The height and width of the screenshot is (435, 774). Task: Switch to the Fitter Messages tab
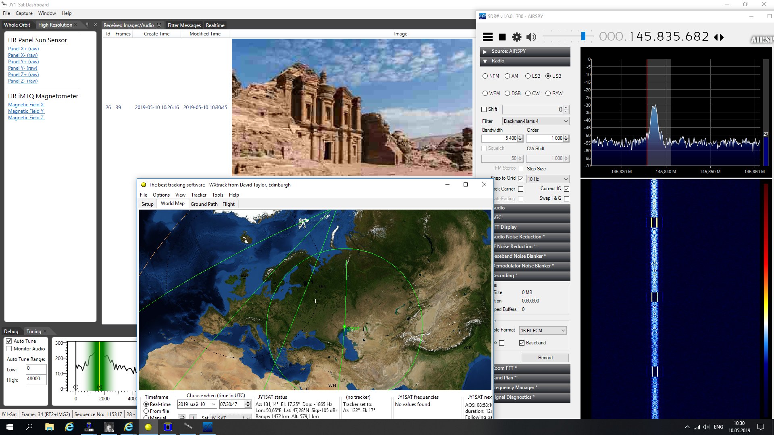point(184,25)
